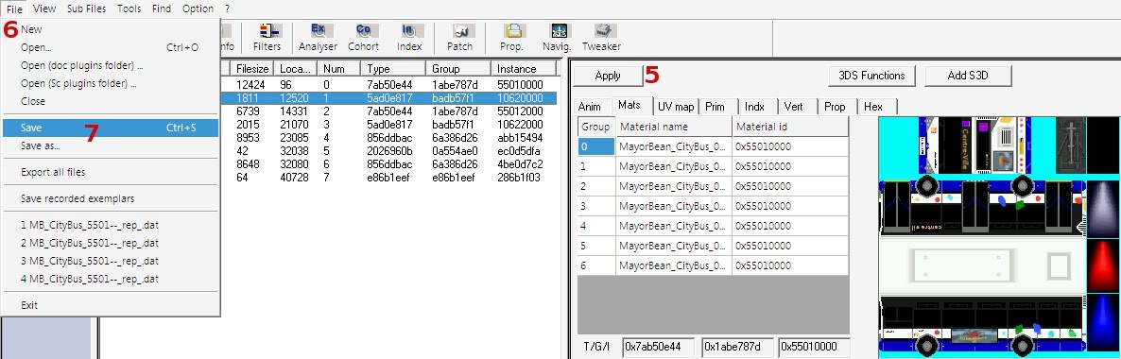Select file row with instance abb15494

click(x=388, y=137)
